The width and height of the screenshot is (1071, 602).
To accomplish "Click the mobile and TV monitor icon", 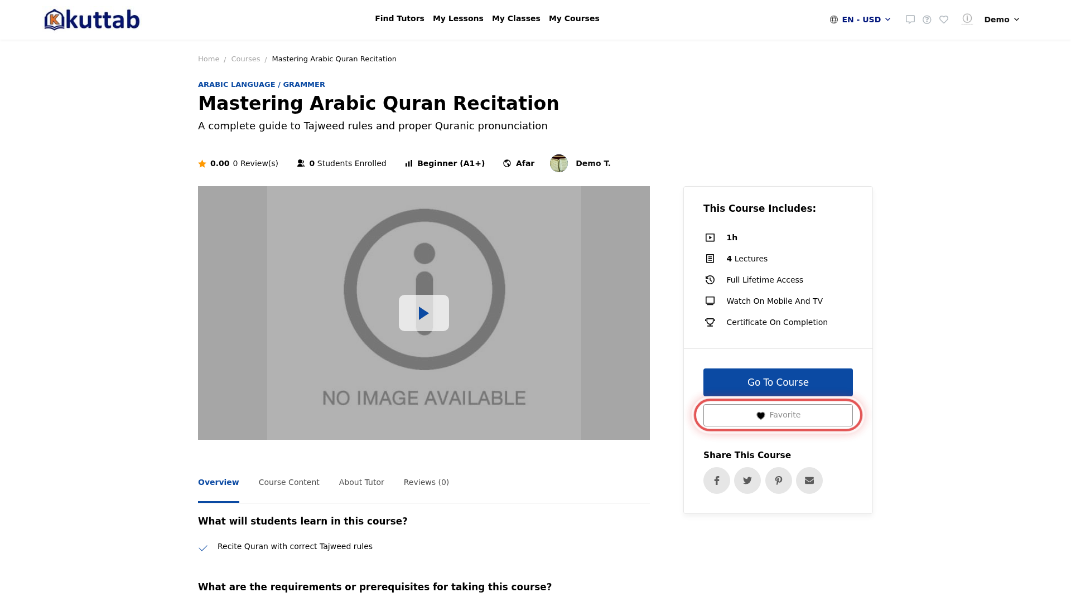I will [x=710, y=301].
